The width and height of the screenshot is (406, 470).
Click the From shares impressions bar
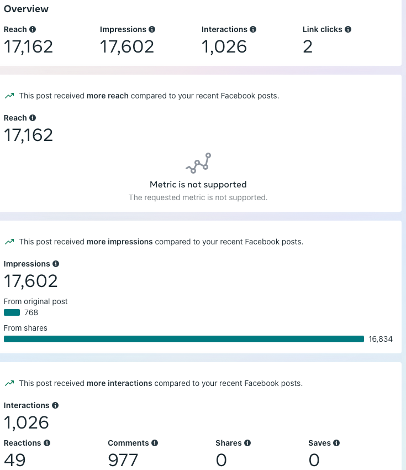184,339
